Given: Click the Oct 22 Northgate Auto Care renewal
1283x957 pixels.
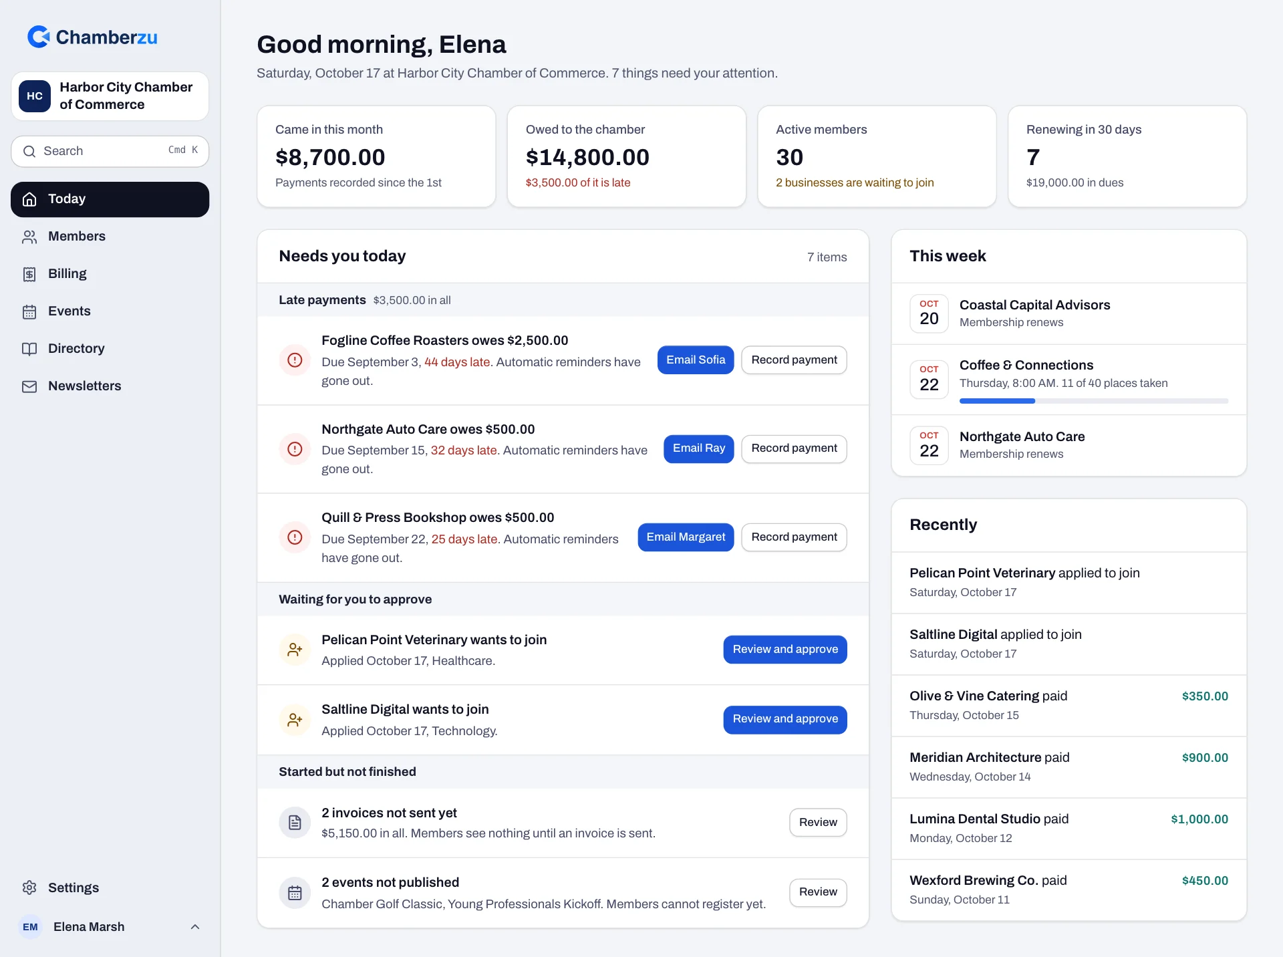Looking at the screenshot, I should (1069, 445).
